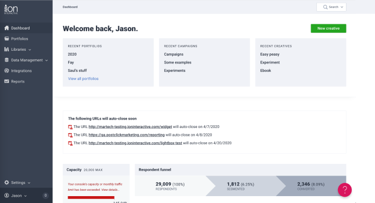The height and width of the screenshot is (203, 375).
Task: Open the Libraries menu item
Action: point(26,49)
